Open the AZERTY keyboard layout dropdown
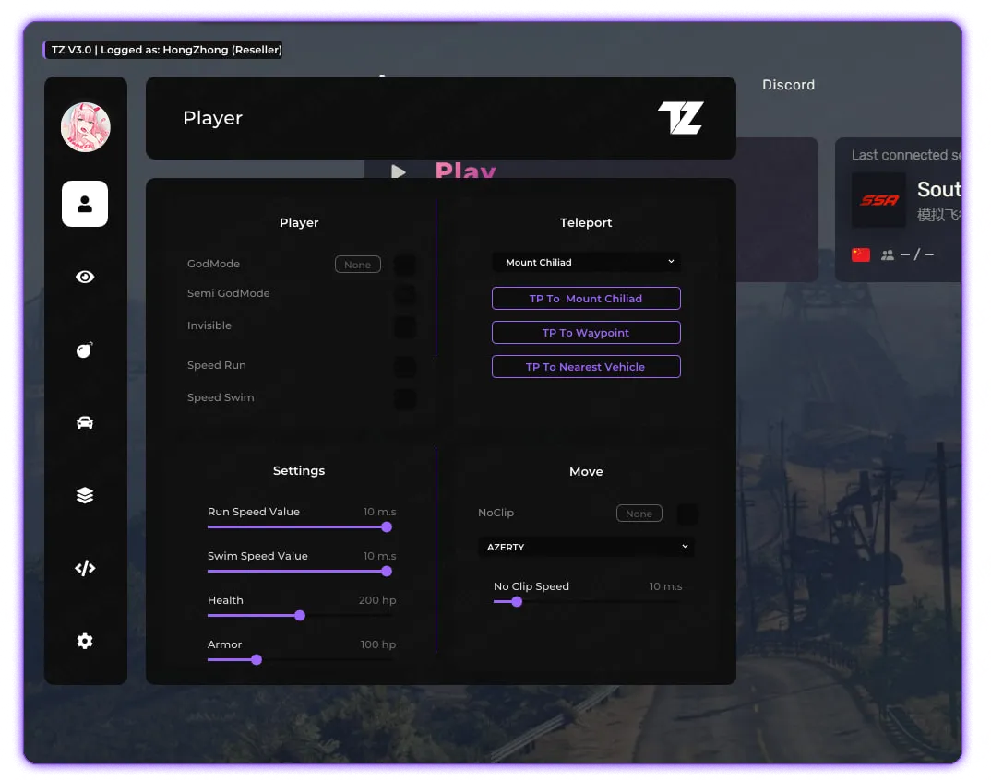 tap(586, 547)
